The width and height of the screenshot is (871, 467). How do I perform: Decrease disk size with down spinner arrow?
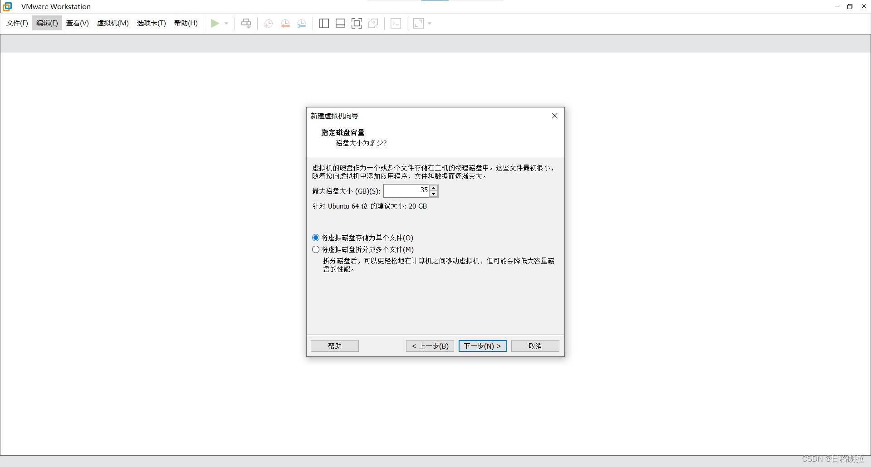[x=434, y=194]
